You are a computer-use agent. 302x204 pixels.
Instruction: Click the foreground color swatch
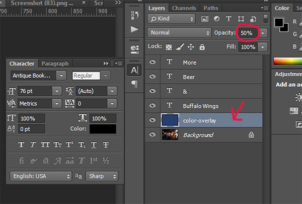tap(279, 23)
